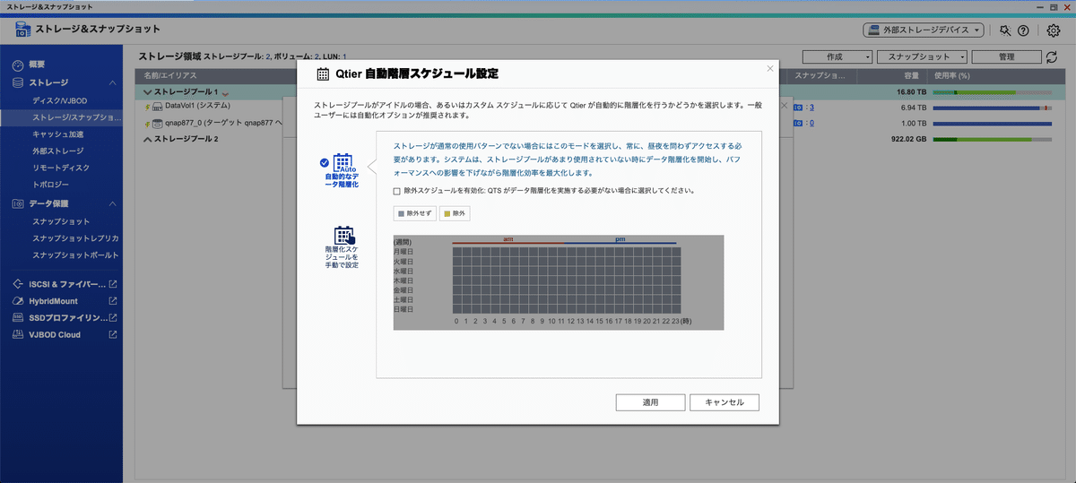Click the external storage device drive icon

[x=875, y=30]
